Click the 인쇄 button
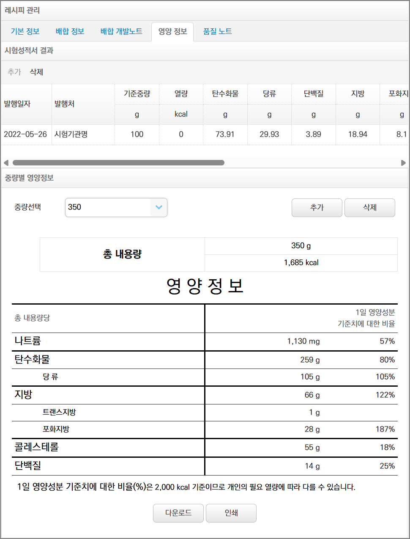The width and height of the screenshot is (410, 539). (x=231, y=513)
